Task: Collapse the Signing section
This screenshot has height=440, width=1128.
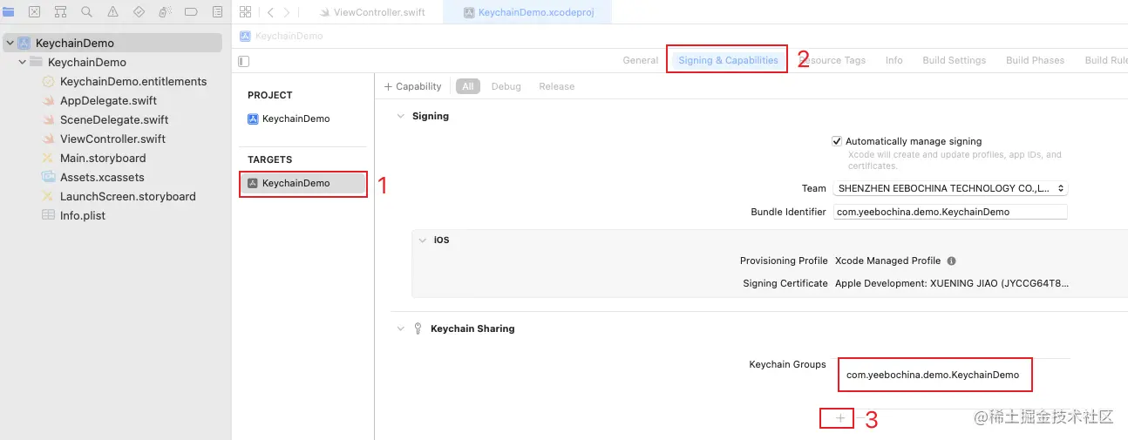Action: tap(401, 116)
